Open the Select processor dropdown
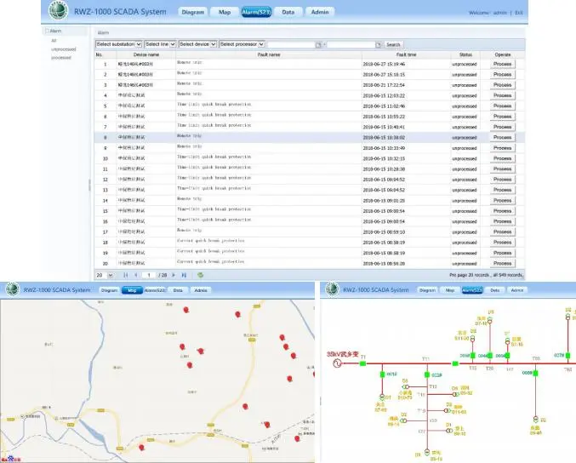Viewport: 576px width, 463px height. [242, 44]
